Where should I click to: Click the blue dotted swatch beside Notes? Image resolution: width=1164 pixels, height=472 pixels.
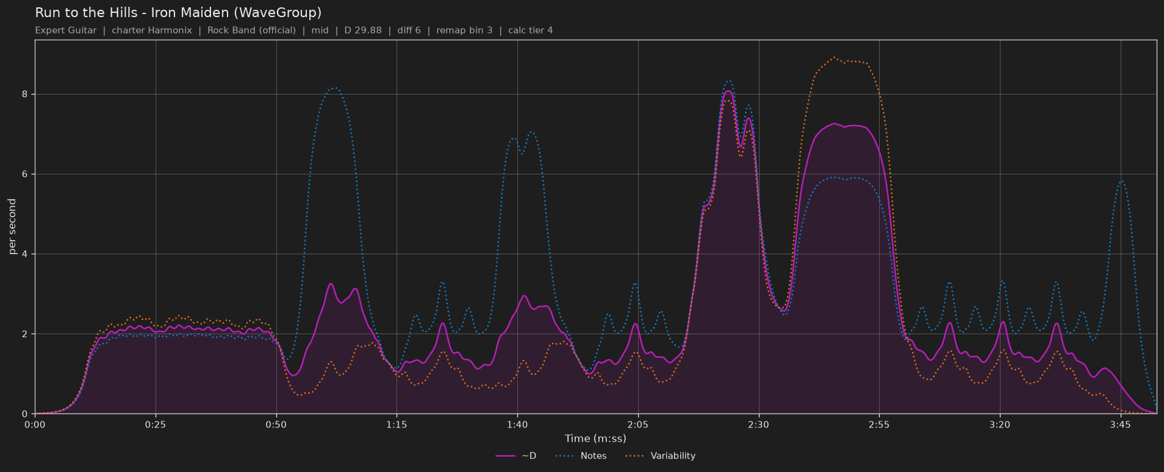565,456
